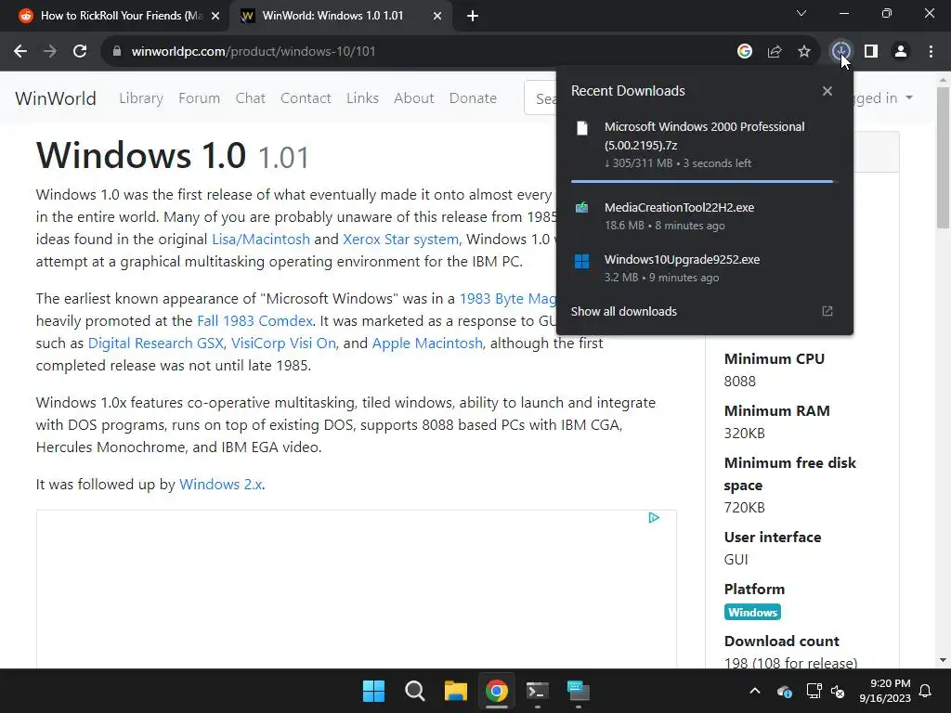This screenshot has height=713, width=951.
Task: Open the notifications bell
Action: point(926,691)
